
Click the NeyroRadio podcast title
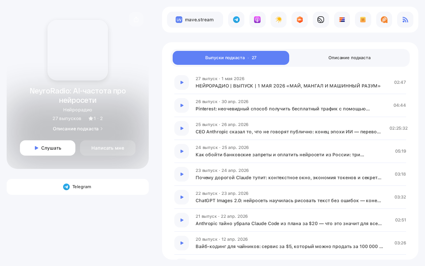[78, 95]
